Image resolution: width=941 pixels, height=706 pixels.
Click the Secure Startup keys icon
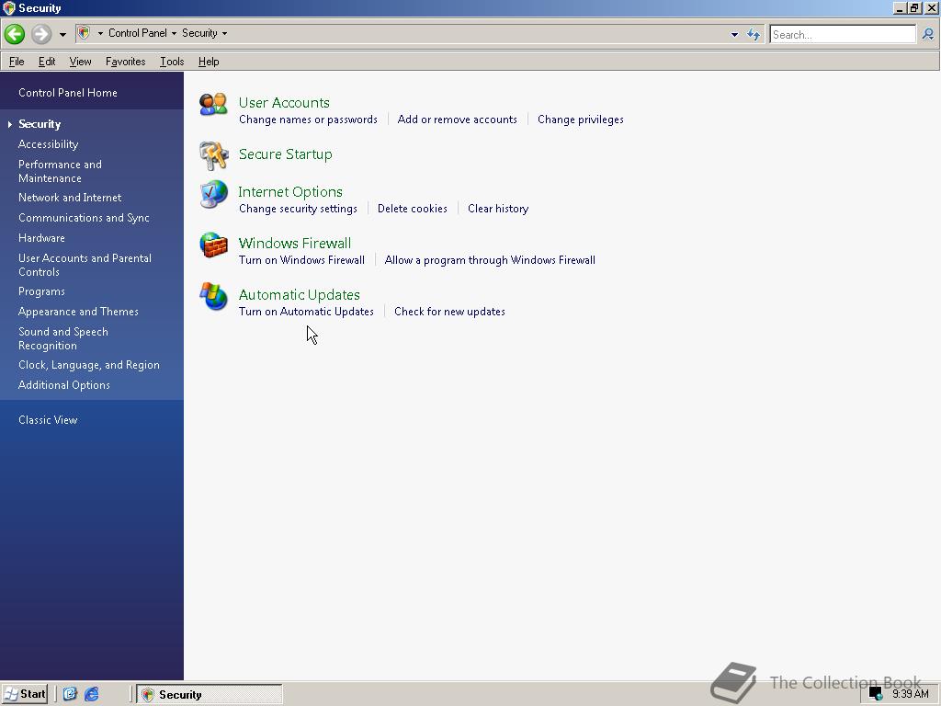pyautogui.click(x=213, y=156)
